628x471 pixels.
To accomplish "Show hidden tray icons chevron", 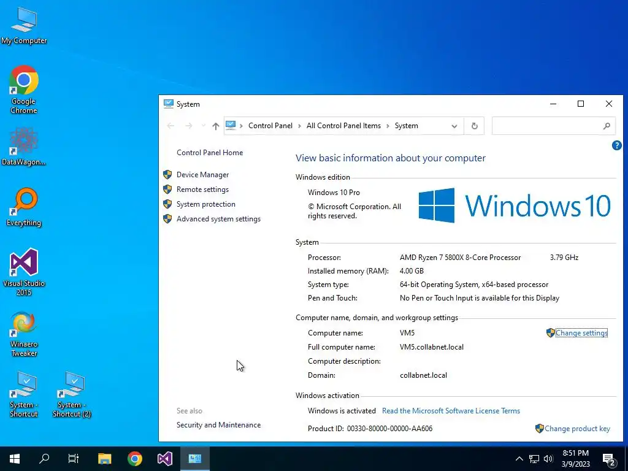I will (x=519, y=459).
